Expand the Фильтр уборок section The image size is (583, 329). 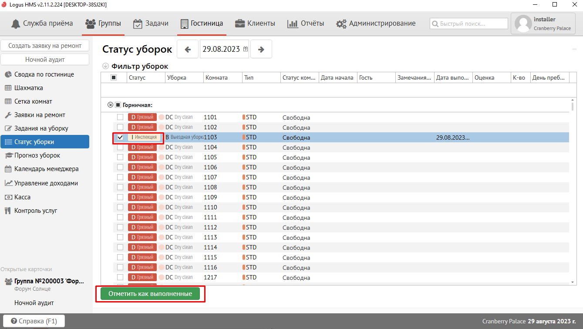click(105, 66)
